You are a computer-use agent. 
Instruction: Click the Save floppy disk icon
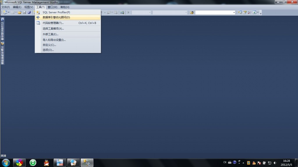click(x=24, y=12)
